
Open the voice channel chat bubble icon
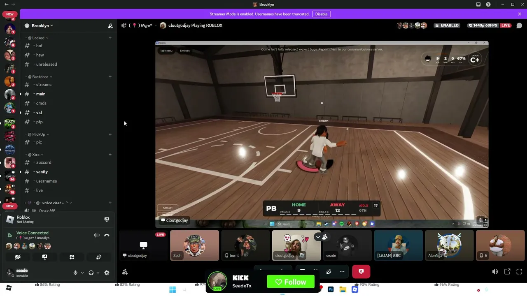[519, 25]
